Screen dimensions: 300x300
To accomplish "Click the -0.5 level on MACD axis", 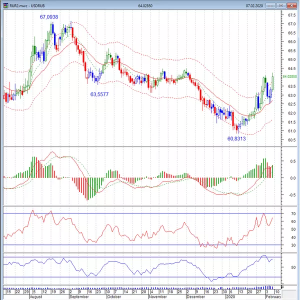I will point(292,195).
